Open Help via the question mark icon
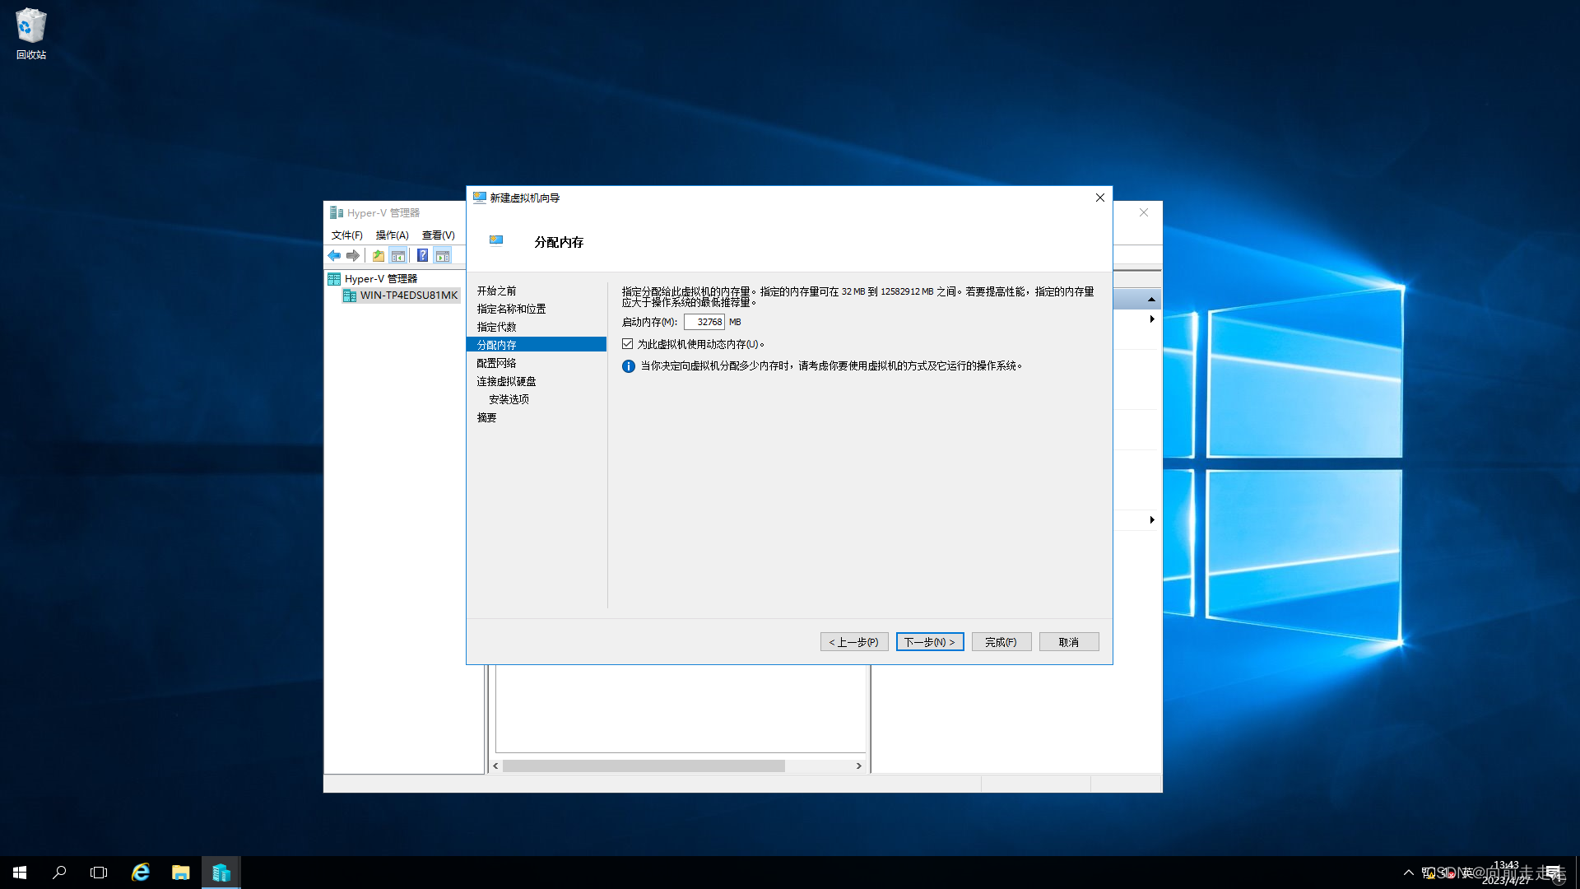Screen dimensions: 1580x889 pyautogui.click(x=422, y=255)
